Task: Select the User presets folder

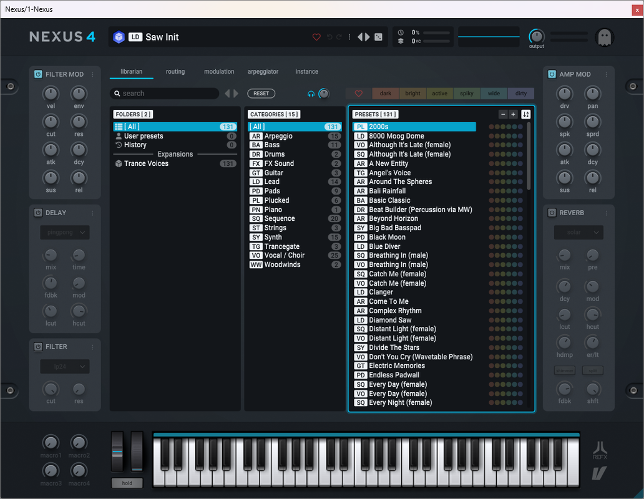Action: click(175, 136)
